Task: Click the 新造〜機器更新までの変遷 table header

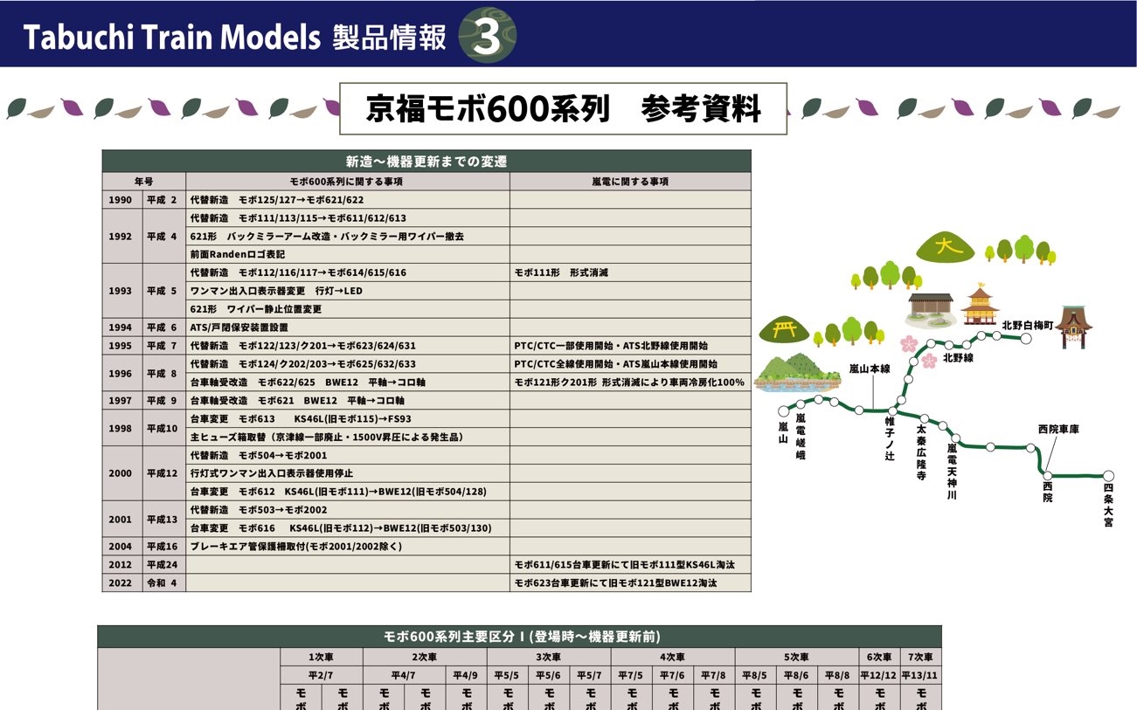Action: click(x=426, y=162)
